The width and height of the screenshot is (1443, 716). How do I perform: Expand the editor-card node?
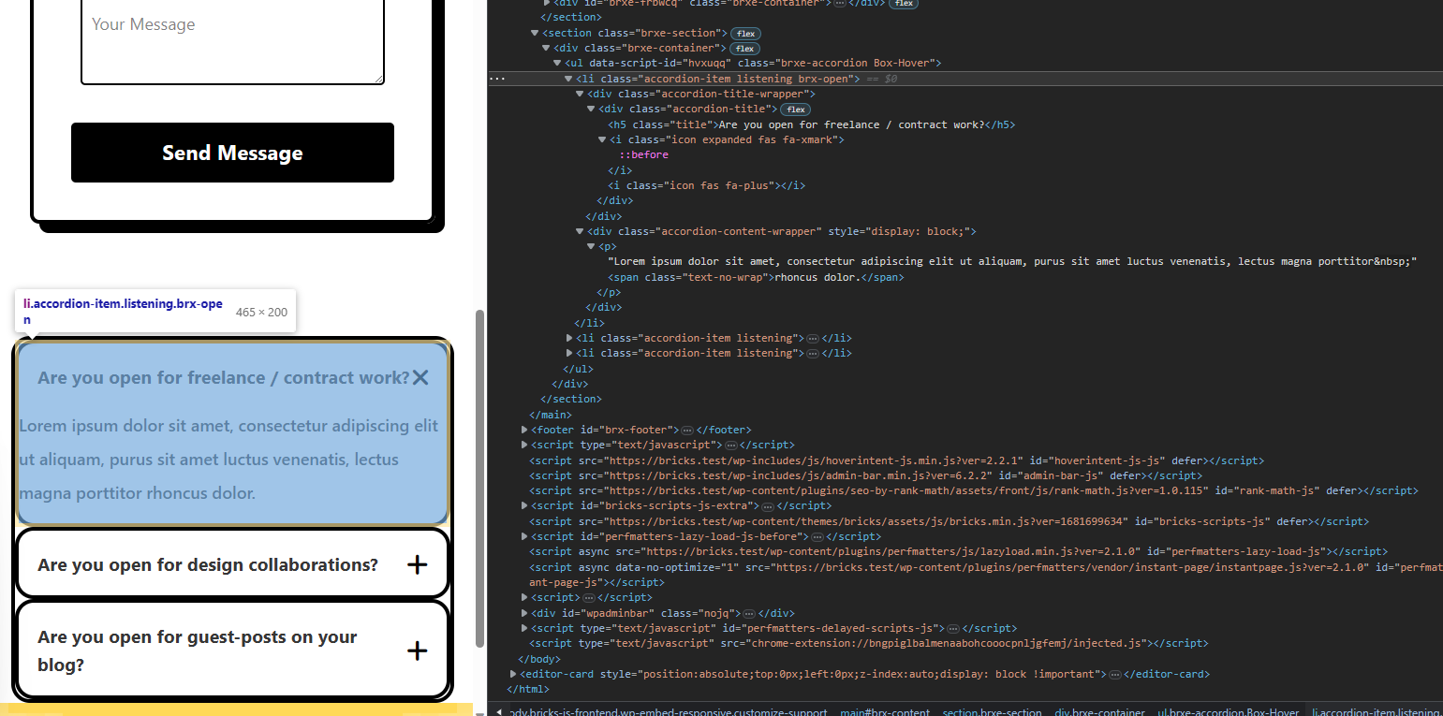(513, 674)
